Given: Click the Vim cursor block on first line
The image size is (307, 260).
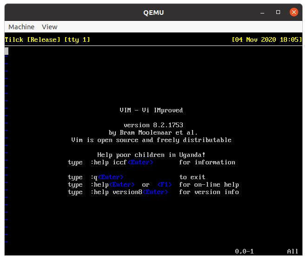Looking at the screenshot, I should (x=7, y=51).
